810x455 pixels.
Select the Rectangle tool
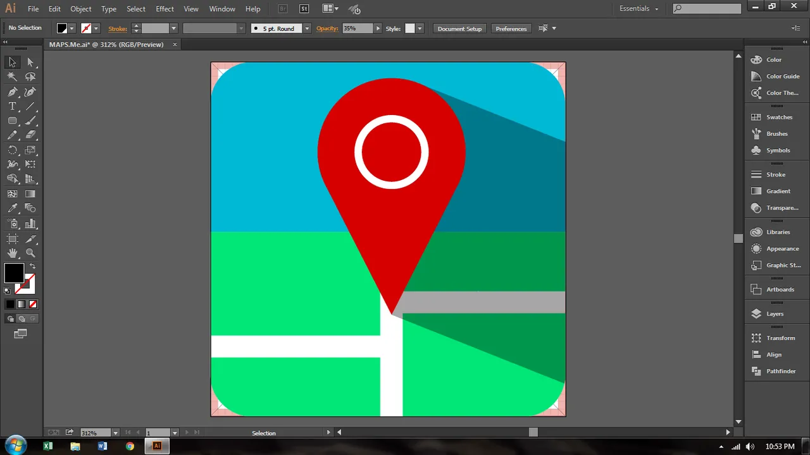(x=12, y=121)
